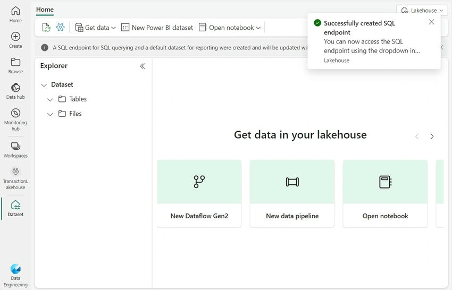Collapse the Explorer pane
The width and height of the screenshot is (452, 290).
coord(143,66)
